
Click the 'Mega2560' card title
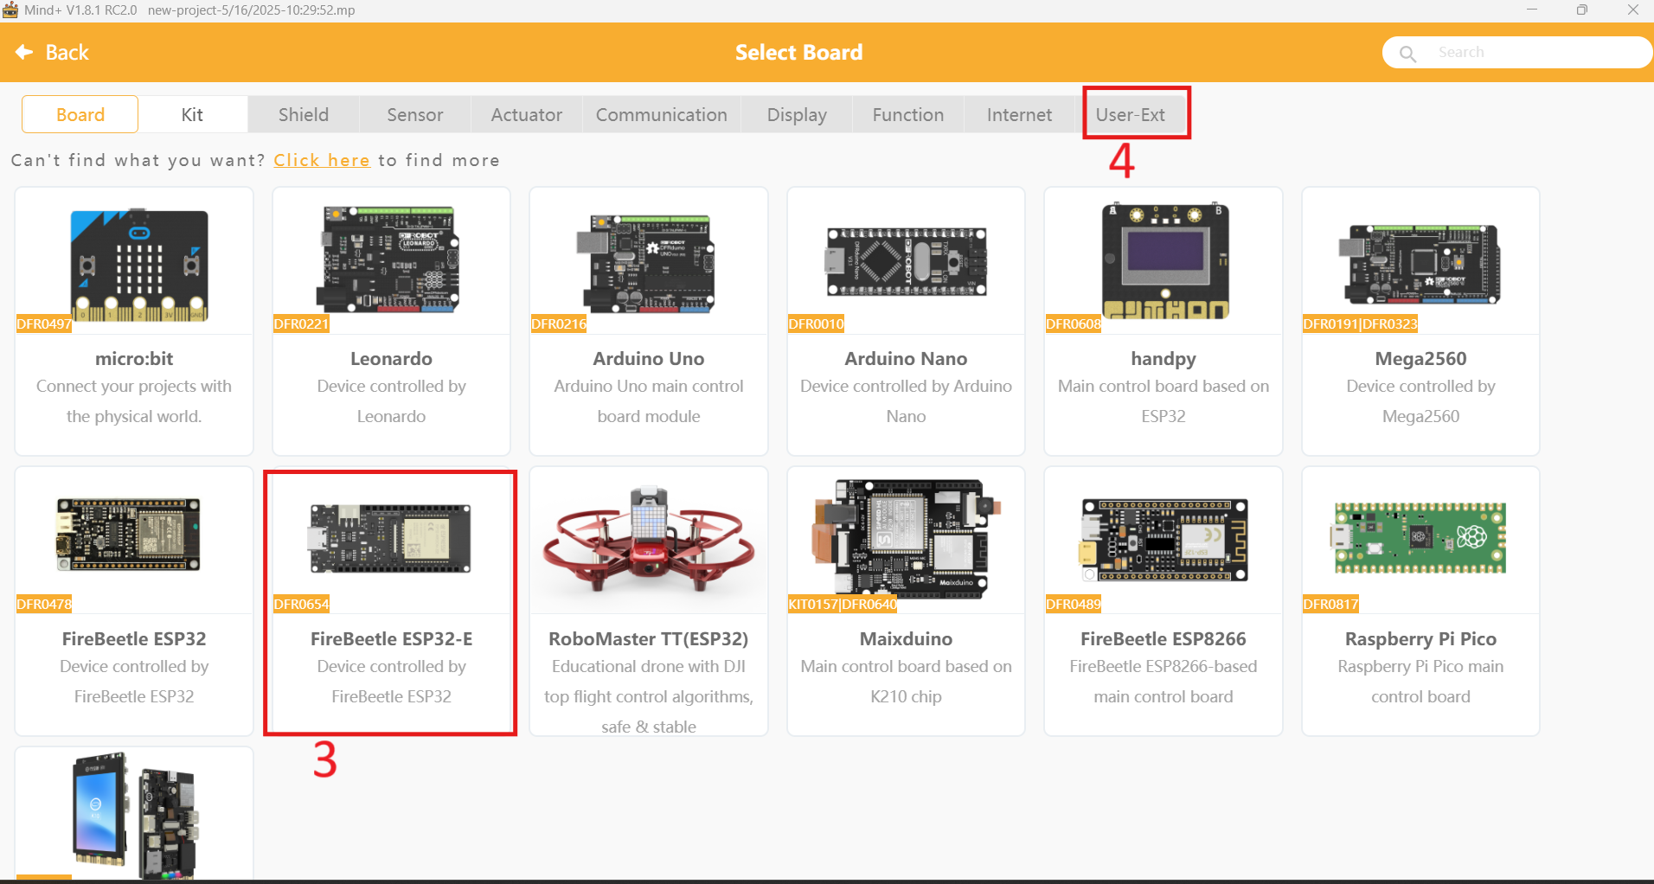[1420, 359]
